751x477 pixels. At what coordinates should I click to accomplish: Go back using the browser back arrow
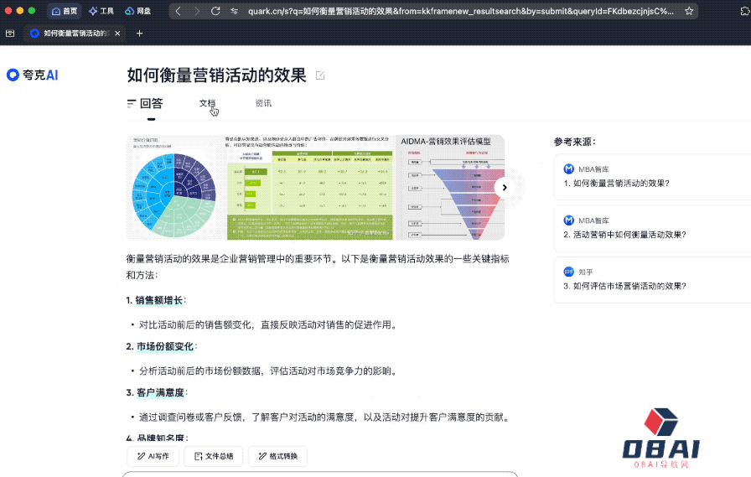pos(179,11)
